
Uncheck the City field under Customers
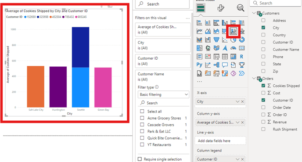(263, 28)
